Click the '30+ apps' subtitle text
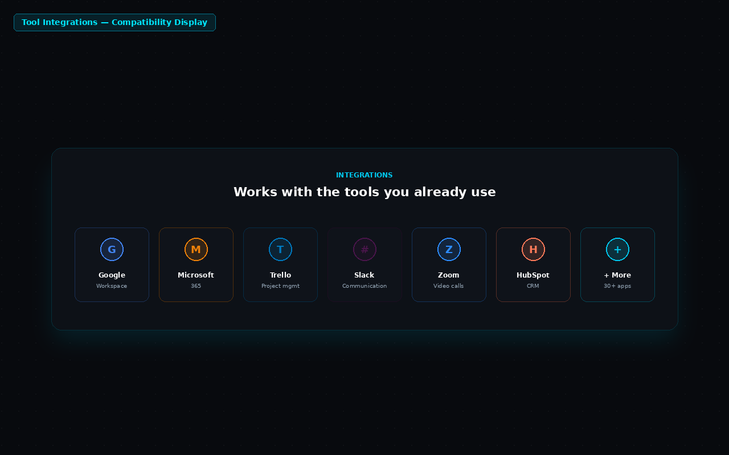The width and height of the screenshot is (729, 455). tap(617, 286)
